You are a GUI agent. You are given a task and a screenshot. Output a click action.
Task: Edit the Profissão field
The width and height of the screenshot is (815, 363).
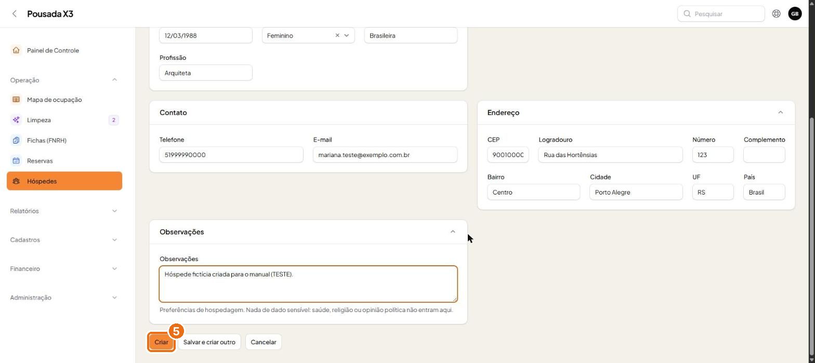tap(206, 73)
